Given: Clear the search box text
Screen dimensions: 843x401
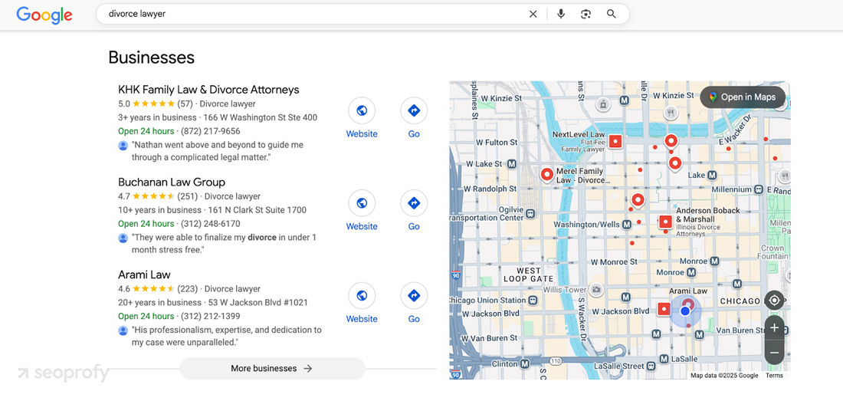Looking at the screenshot, I should [x=533, y=14].
